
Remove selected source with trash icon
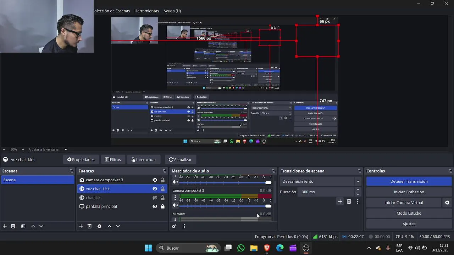(89, 226)
